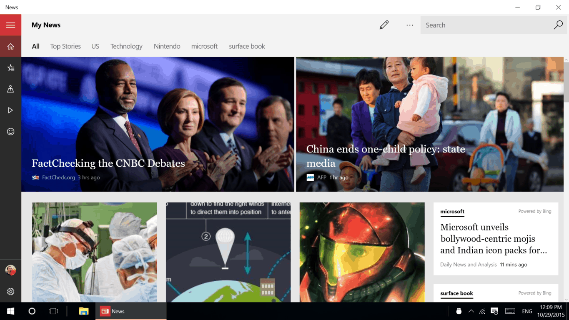Open the red helmet Metroid article thumbnail
Image resolution: width=569 pixels, height=320 pixels.
click(362, 252)
